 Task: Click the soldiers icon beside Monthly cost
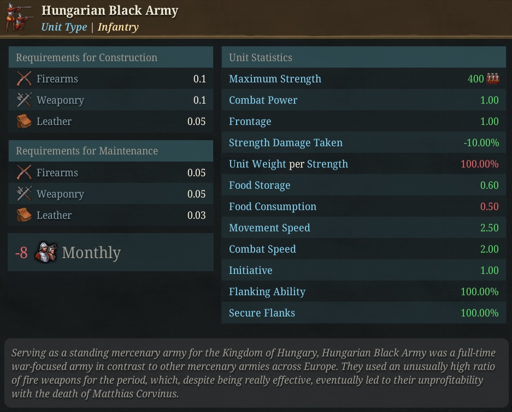45,252
